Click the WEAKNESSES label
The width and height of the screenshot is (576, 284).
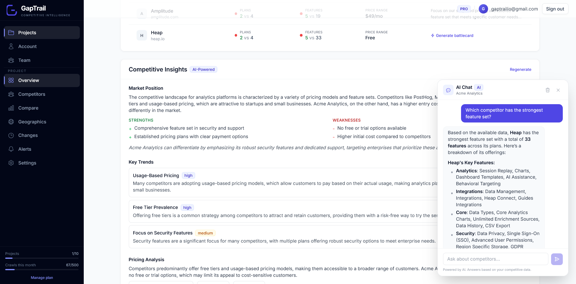point(347,120)
